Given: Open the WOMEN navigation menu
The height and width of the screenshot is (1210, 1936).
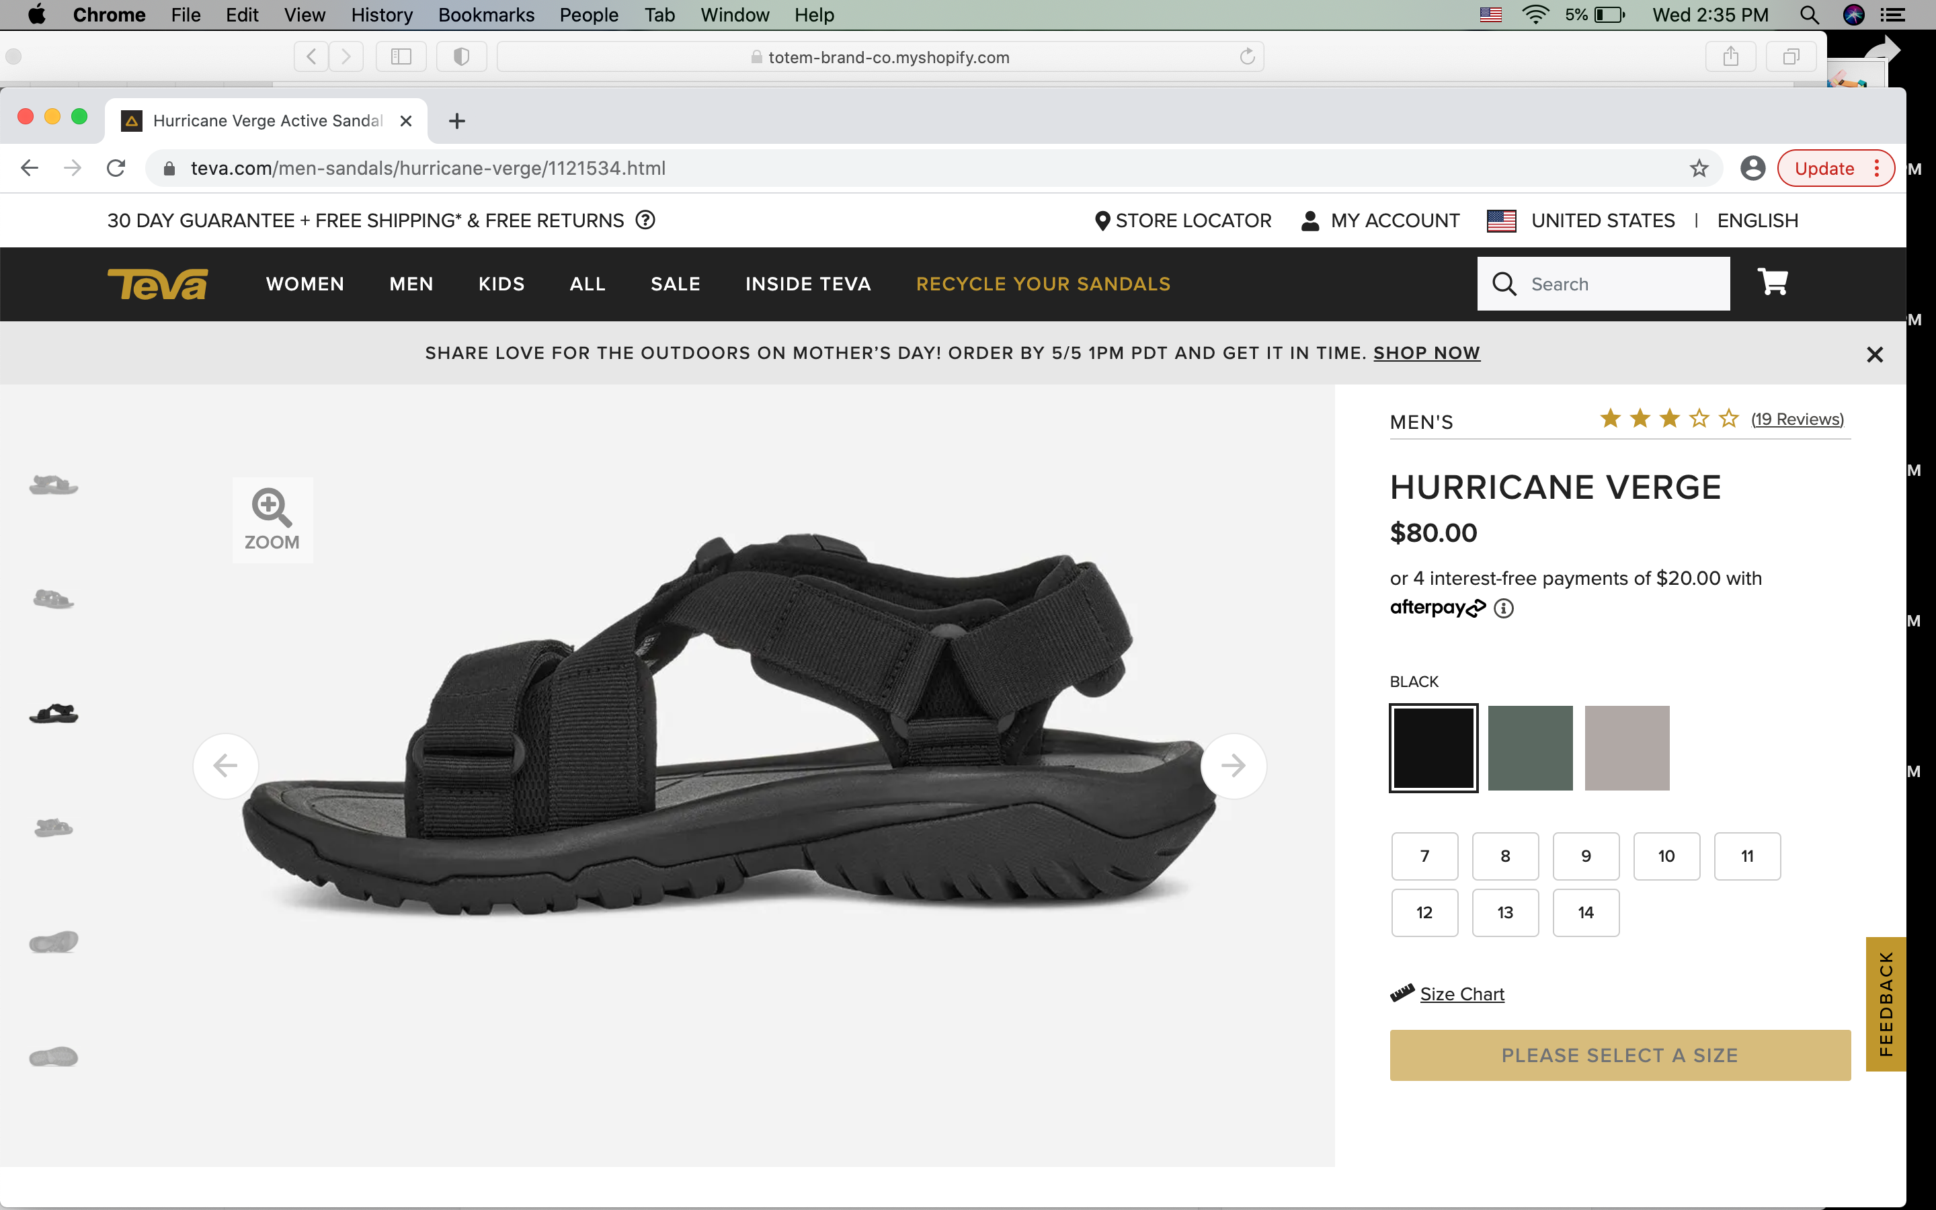Looking at the screenshot, I should point(305,284).
